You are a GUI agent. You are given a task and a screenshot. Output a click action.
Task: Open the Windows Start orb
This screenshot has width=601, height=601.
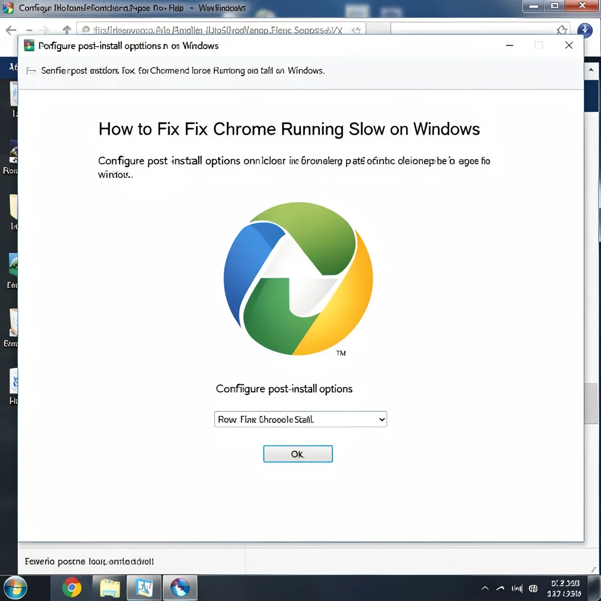click(x=16, y=588)
